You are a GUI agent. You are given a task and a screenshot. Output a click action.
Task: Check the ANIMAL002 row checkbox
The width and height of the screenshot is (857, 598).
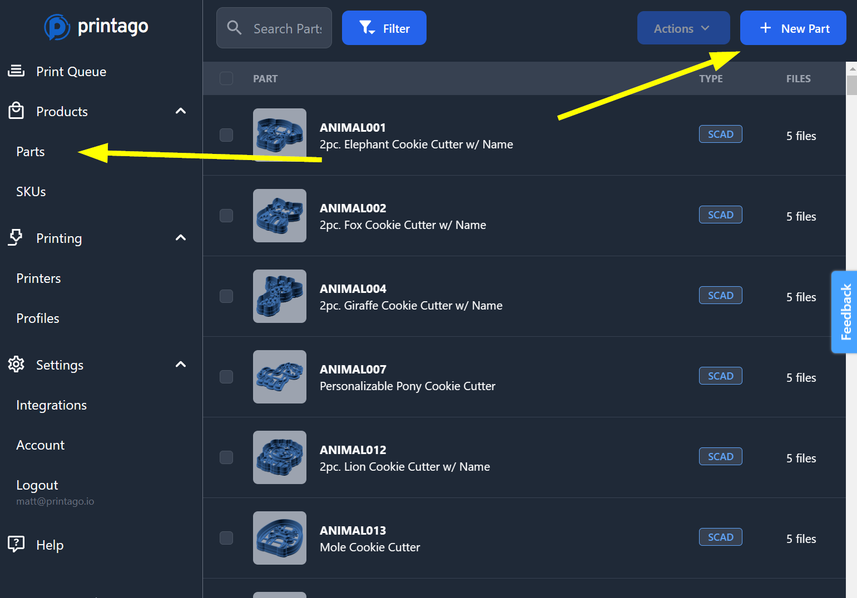pyautogui.click(x=226, y=216)
